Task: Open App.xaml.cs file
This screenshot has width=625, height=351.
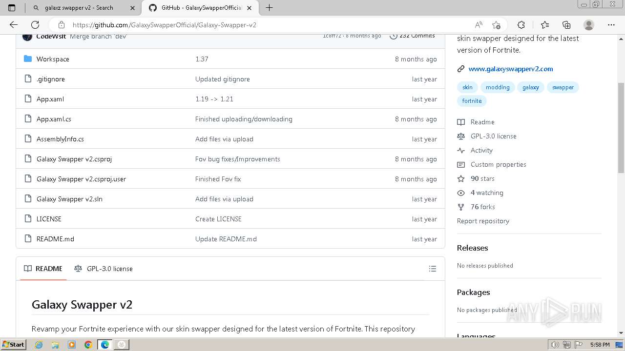Action: (x=54, y=119)
